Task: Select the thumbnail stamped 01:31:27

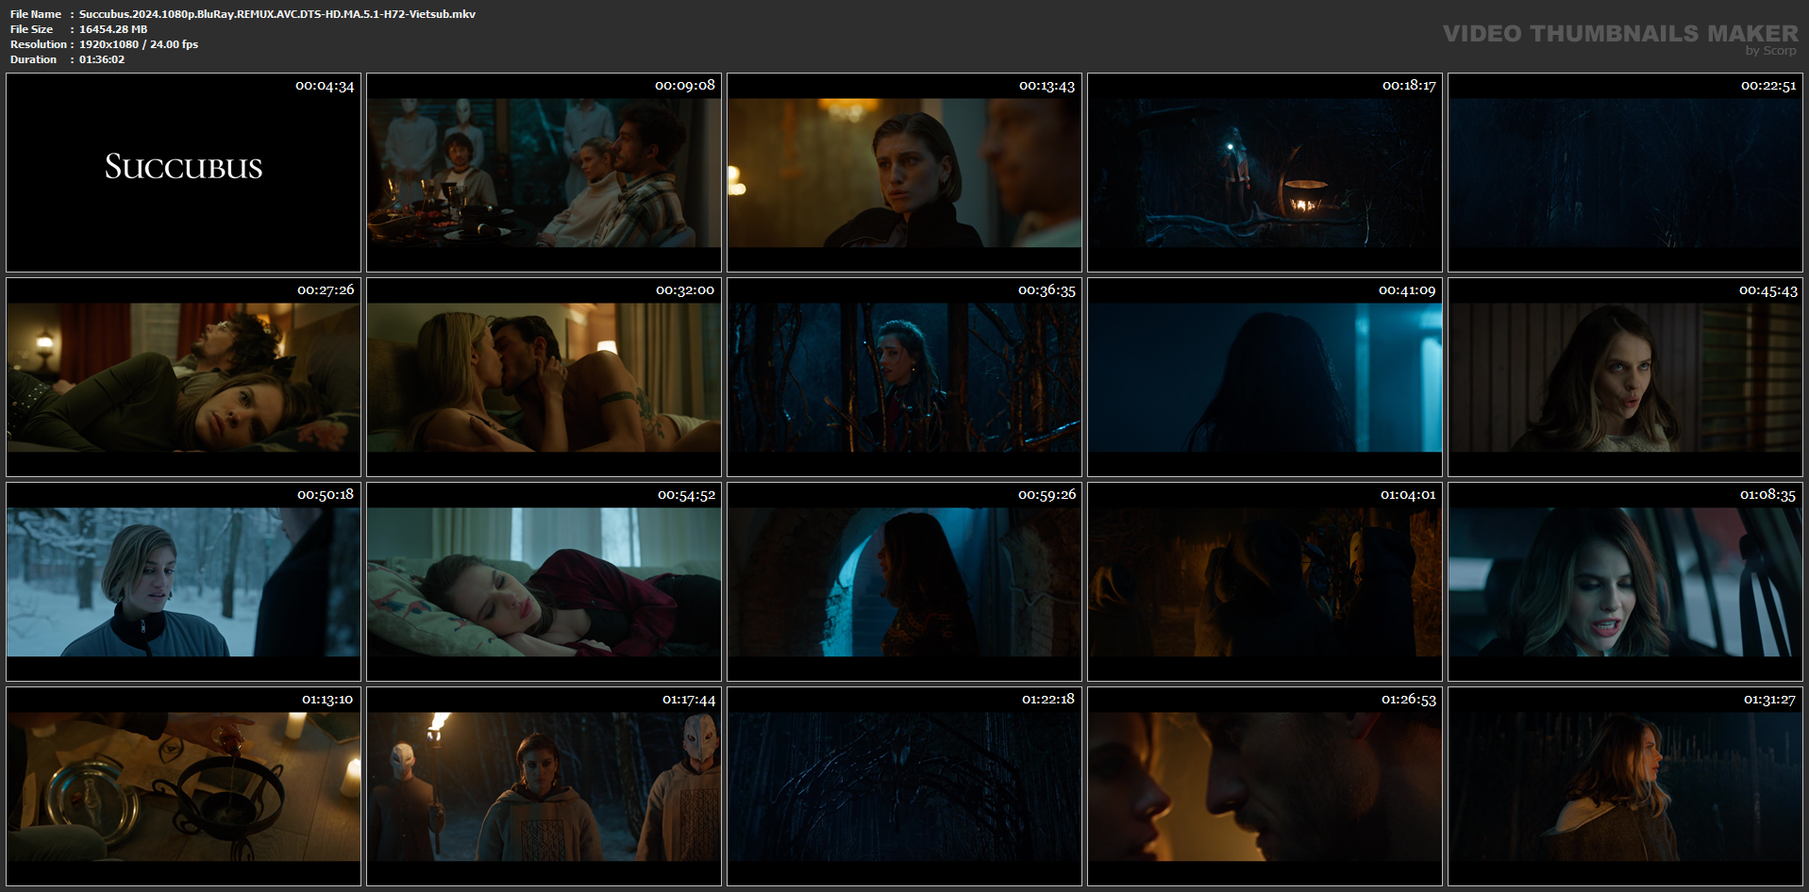Action: [x=1625, y=786]
